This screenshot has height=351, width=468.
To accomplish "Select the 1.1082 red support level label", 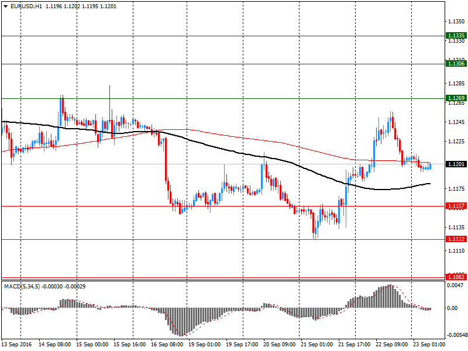I will tap(456, 277).
